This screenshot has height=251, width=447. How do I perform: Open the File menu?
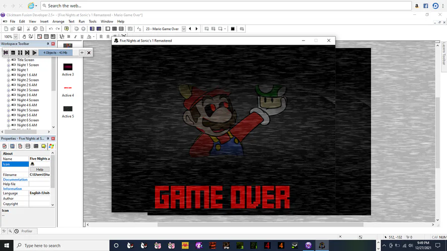pos(12,21)
